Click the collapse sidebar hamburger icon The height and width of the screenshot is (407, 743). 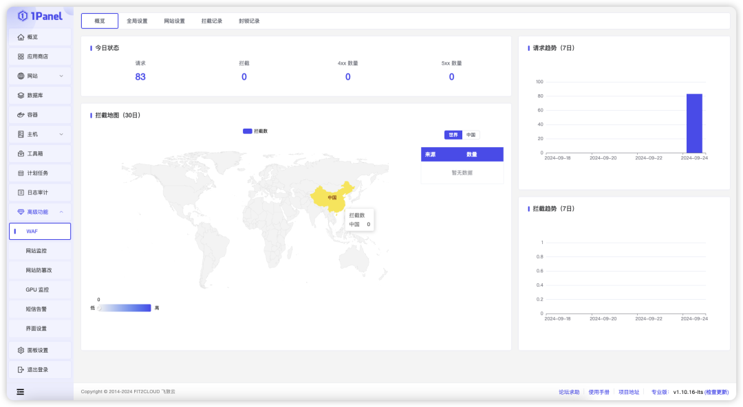pos(20,391)
